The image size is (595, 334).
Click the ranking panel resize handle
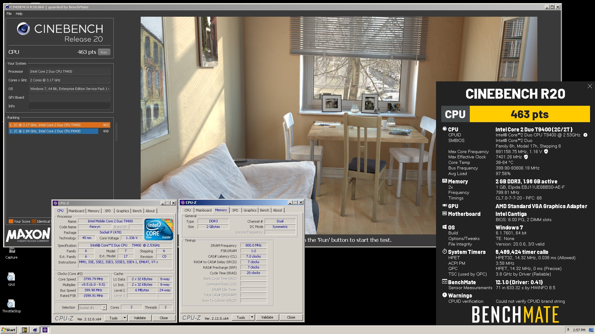[117, 131]
